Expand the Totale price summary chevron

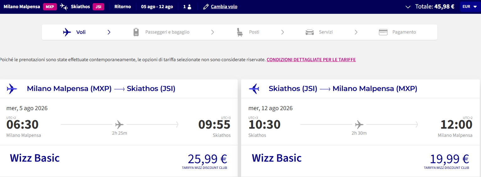(x=408, y=7)
